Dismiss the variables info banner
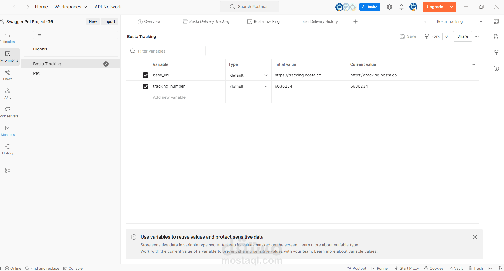This screenshot has width=504, height=271. (475, 237)
